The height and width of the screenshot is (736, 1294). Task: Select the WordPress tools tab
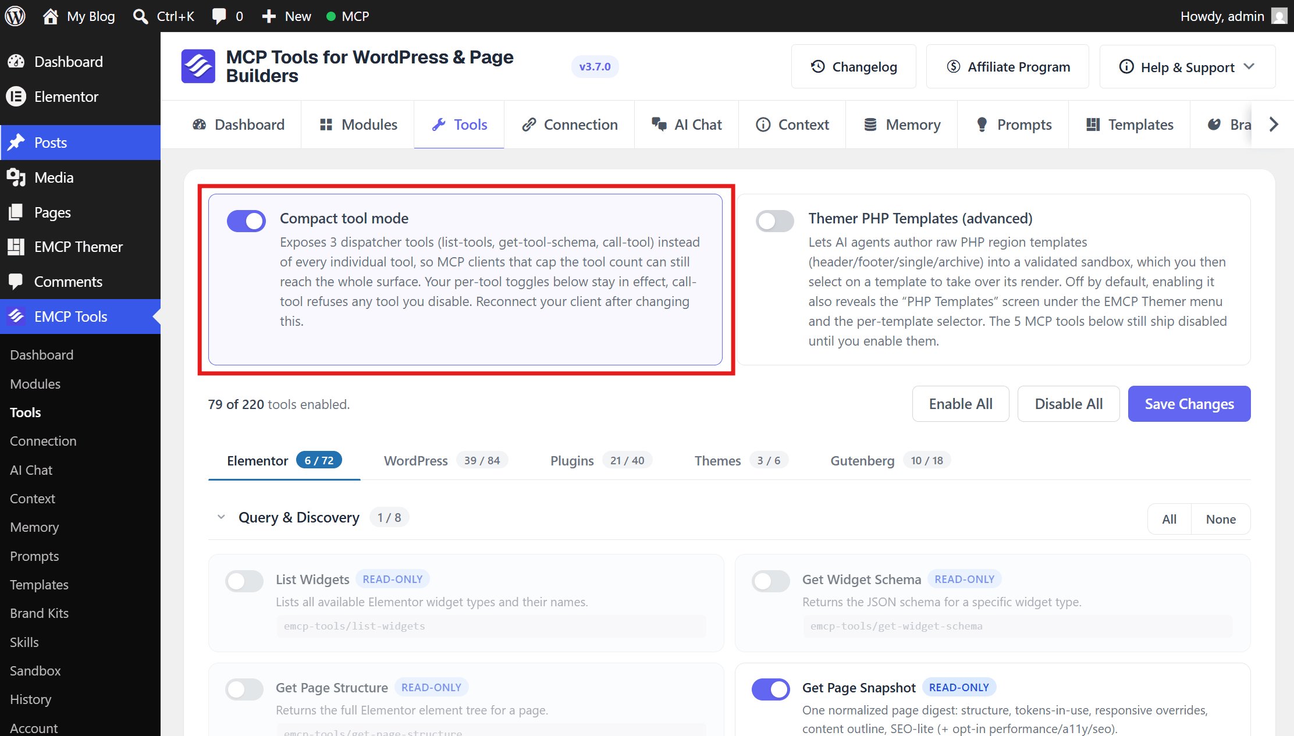point(446,461)
